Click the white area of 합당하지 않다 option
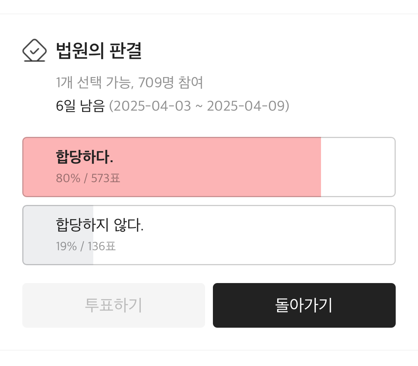418x366 pixels. click(260, 235)
